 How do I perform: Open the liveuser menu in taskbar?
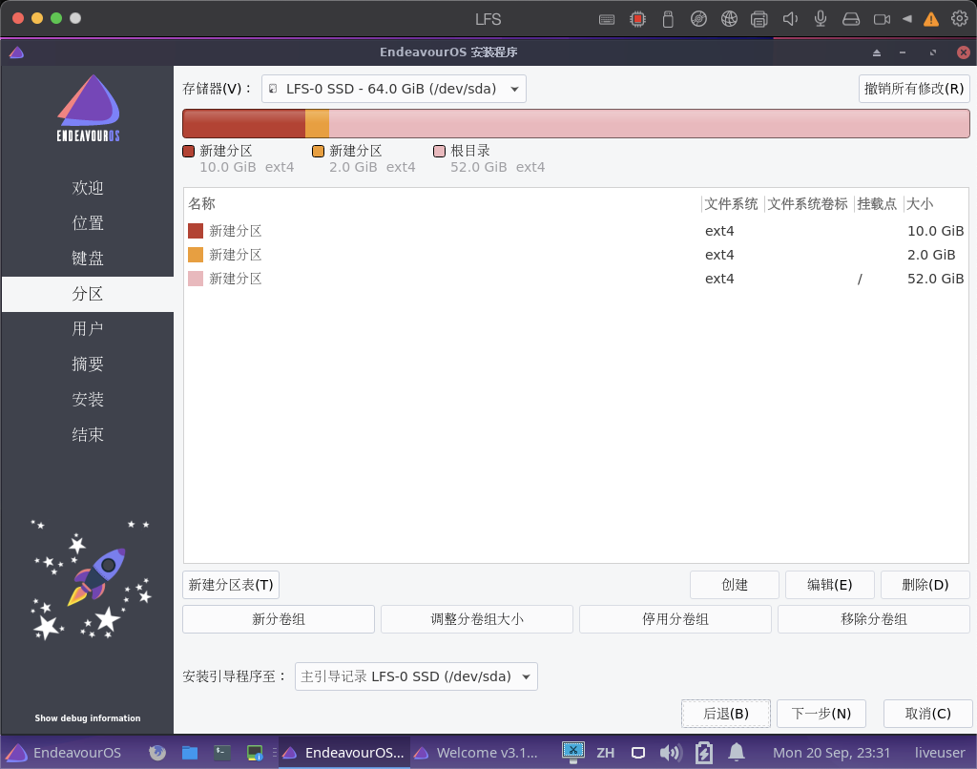(x=940, y=752)
